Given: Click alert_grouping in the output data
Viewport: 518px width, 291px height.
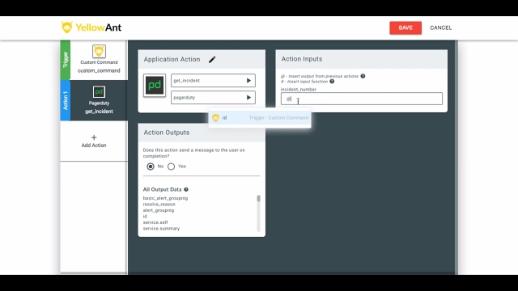Looking at the screenshot, I should [x=159, y=210].
